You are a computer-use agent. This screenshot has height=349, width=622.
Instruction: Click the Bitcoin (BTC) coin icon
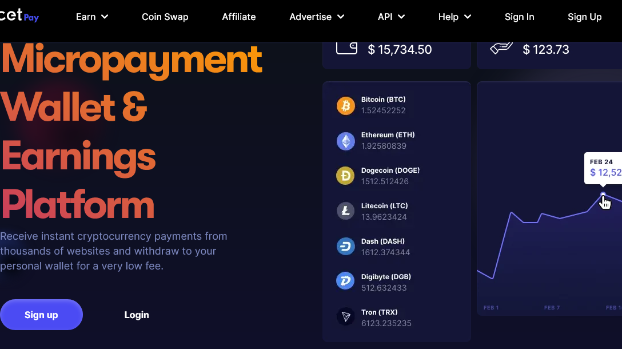tap(345, 106)
